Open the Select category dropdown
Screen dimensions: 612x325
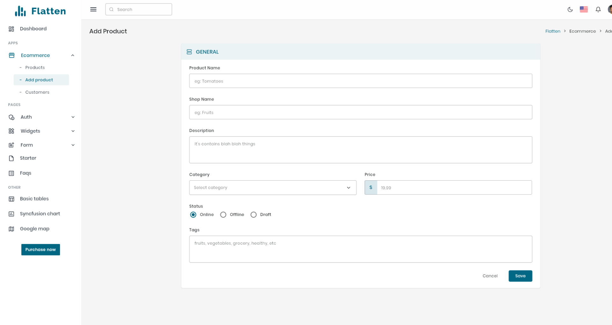[x=273, y=188]
